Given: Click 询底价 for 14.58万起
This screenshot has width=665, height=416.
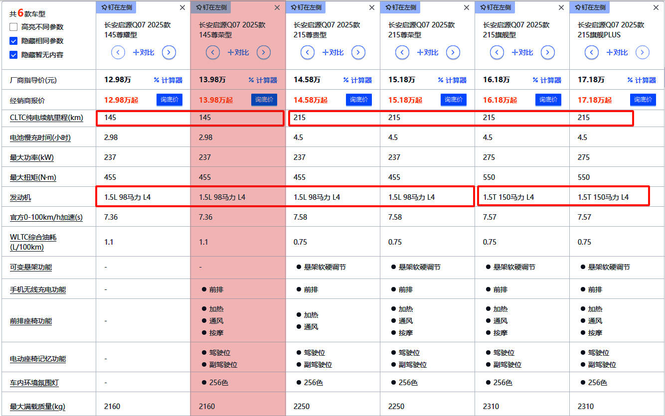Looking at the screenshot, I should (359, 100).
